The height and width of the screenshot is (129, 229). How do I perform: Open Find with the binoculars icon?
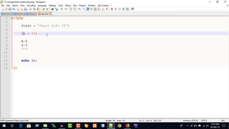point(52,9)
